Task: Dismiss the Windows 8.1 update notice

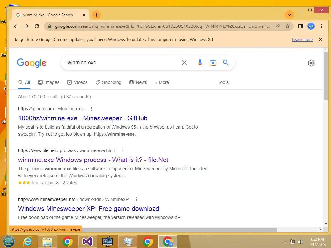Action: [320, 39]
